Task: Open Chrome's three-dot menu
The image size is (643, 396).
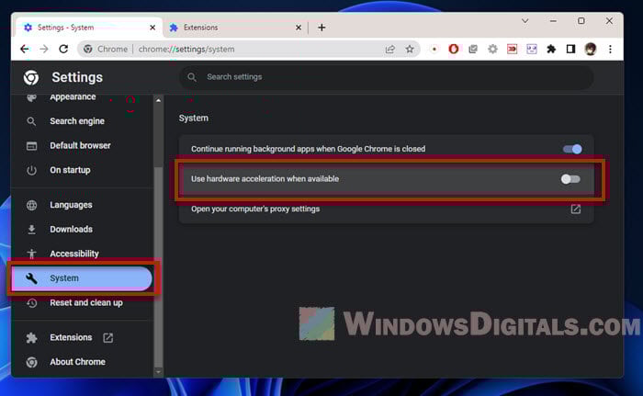Action: (x=610, y=50)
